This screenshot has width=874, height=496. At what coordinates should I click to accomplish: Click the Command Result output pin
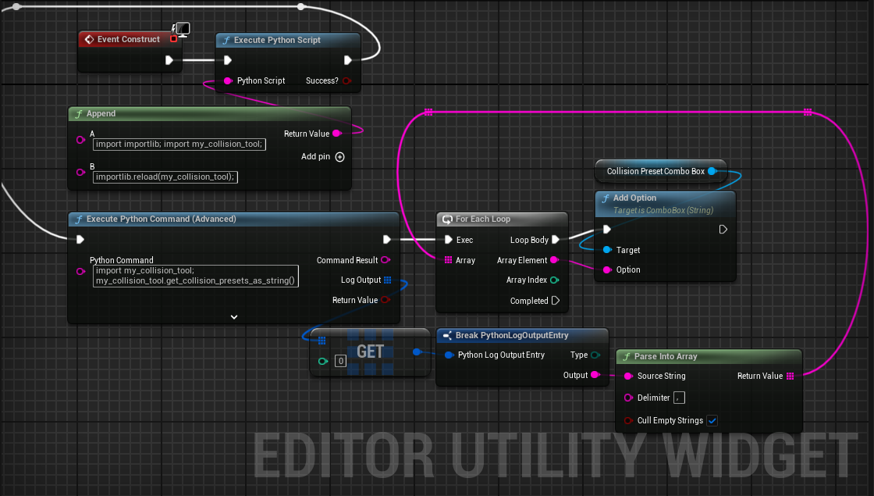[x=385, y=260]
